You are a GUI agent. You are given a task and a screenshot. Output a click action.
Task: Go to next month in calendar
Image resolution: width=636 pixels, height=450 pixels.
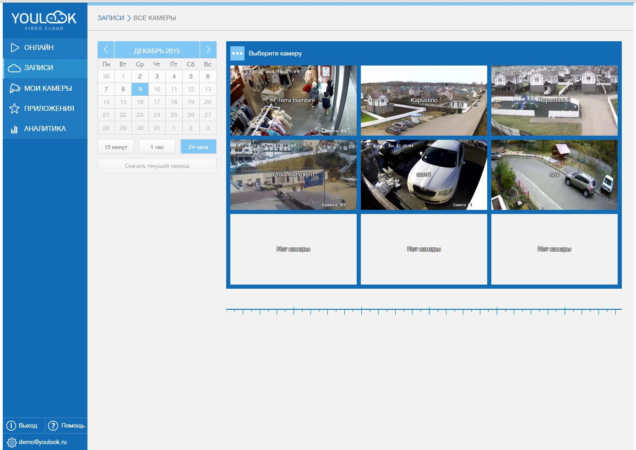[208, 50]
